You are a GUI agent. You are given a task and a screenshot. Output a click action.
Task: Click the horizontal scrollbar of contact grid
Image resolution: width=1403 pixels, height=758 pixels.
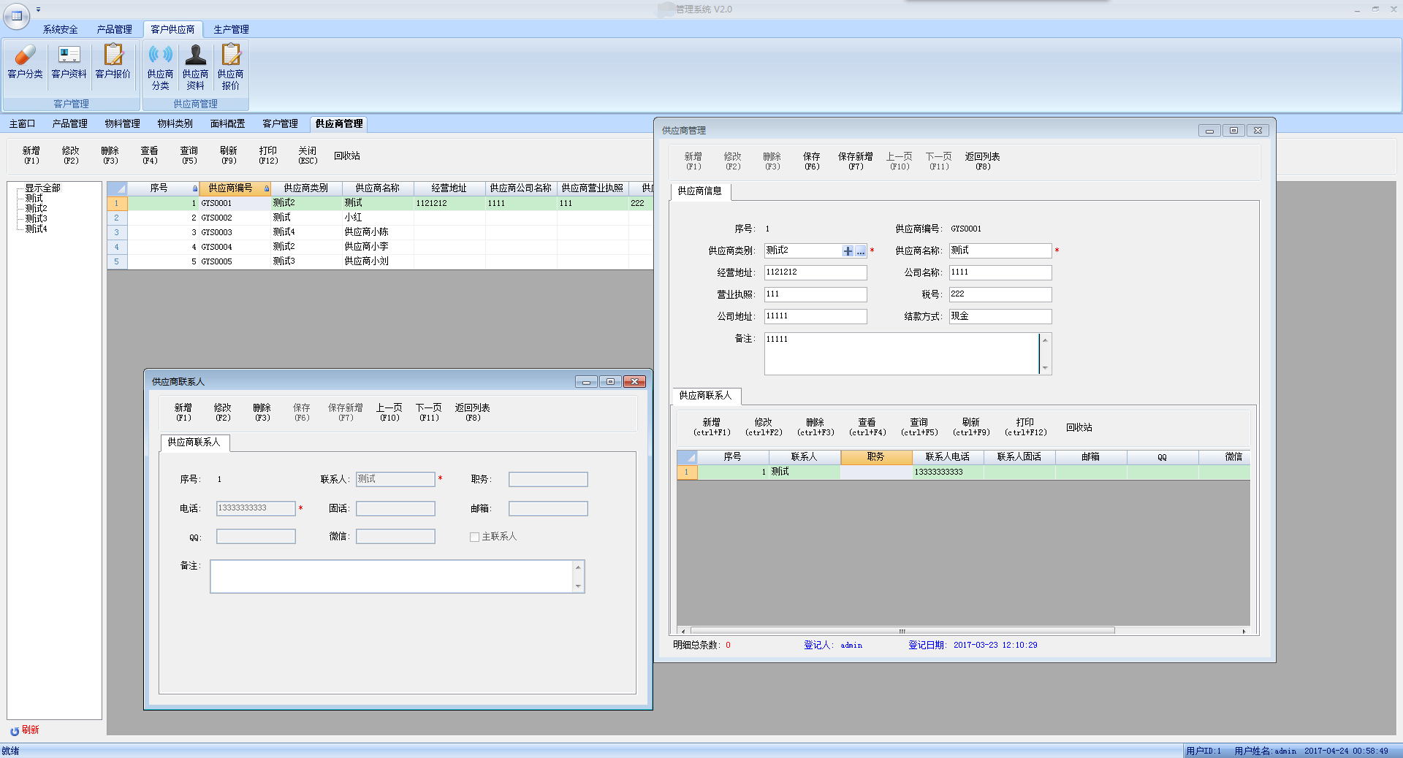coord(902,631)
